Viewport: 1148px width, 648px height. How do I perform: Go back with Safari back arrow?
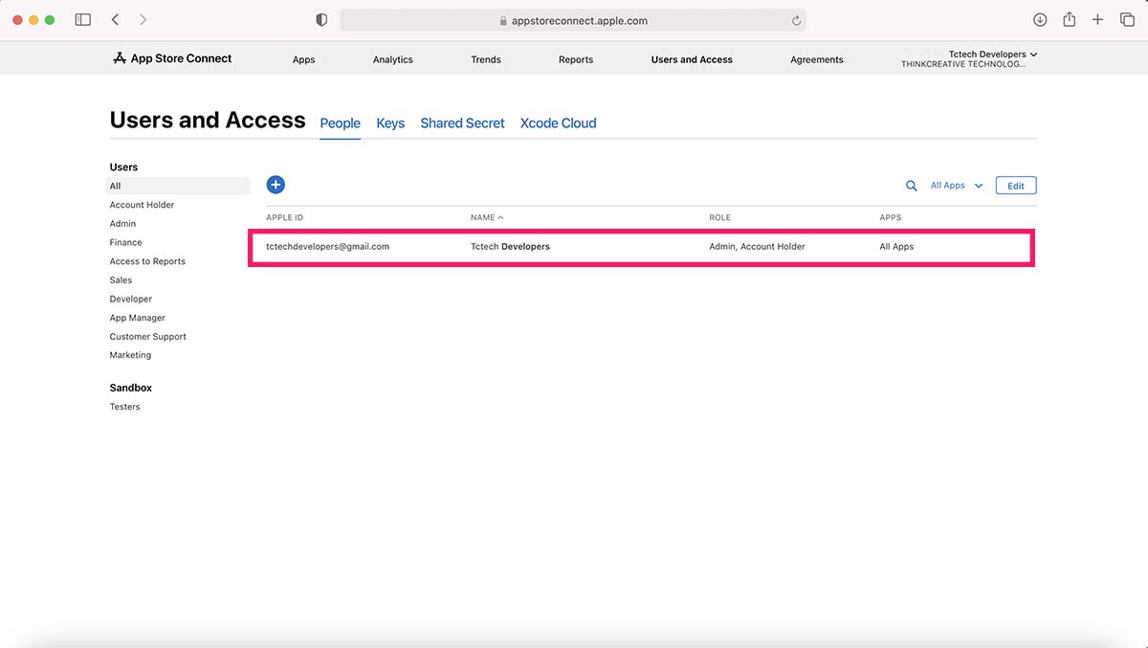point(115,19)
